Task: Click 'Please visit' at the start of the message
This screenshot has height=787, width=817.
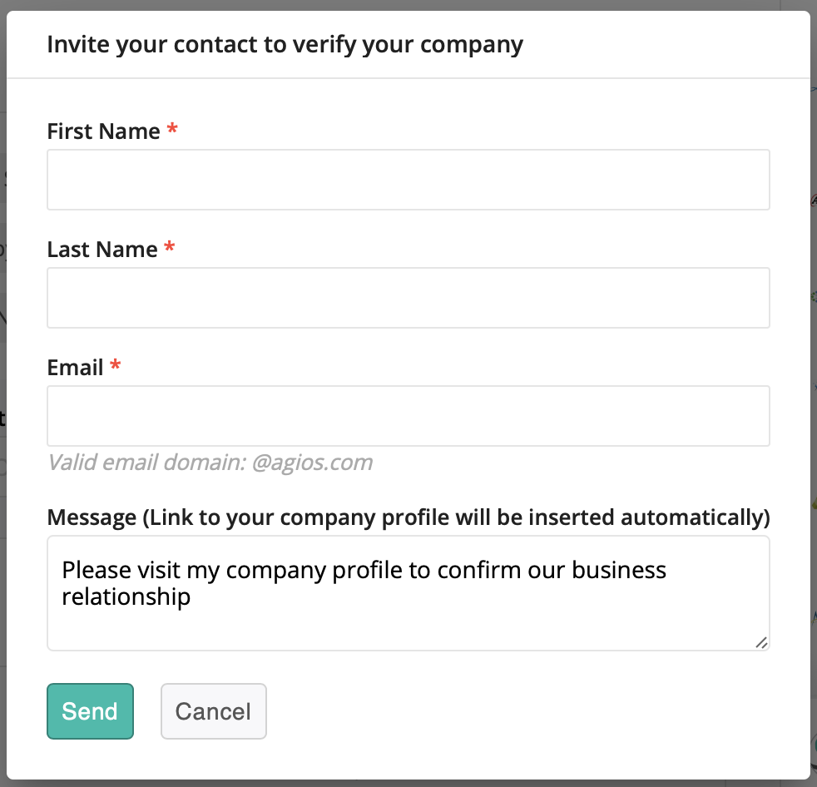Action: point(108,570)
